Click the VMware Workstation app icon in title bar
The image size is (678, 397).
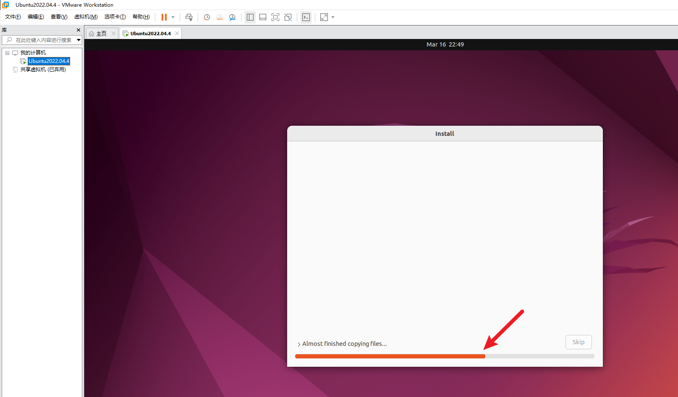6,5
